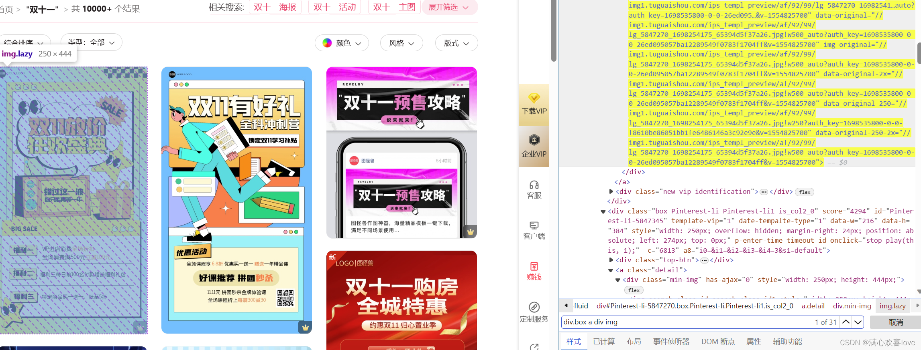
Task: Collapse the Pinterest-li-5847345 div node
Action: (x=603, y=211)
